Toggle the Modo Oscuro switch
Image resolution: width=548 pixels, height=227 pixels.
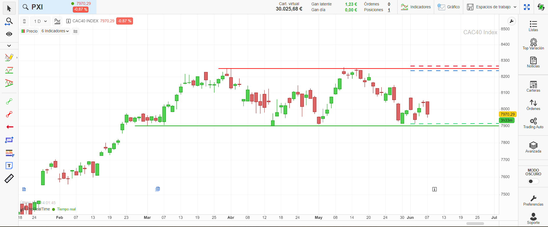click(x=533, y=181)
